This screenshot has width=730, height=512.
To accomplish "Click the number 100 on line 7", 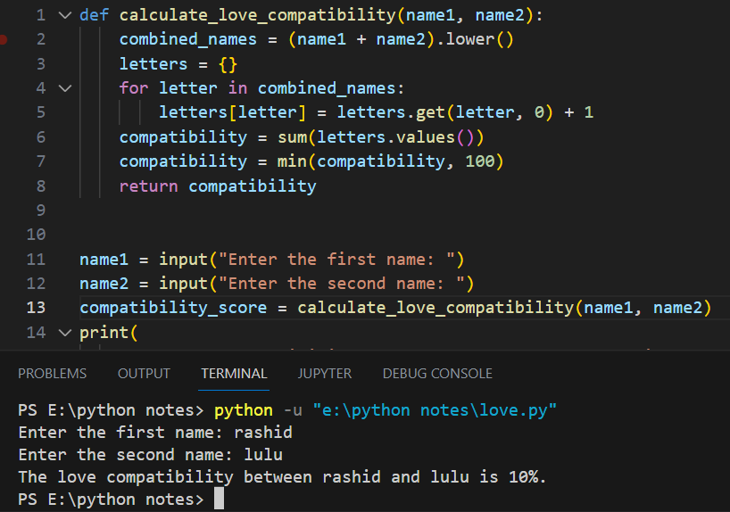I will click(479, 161).
